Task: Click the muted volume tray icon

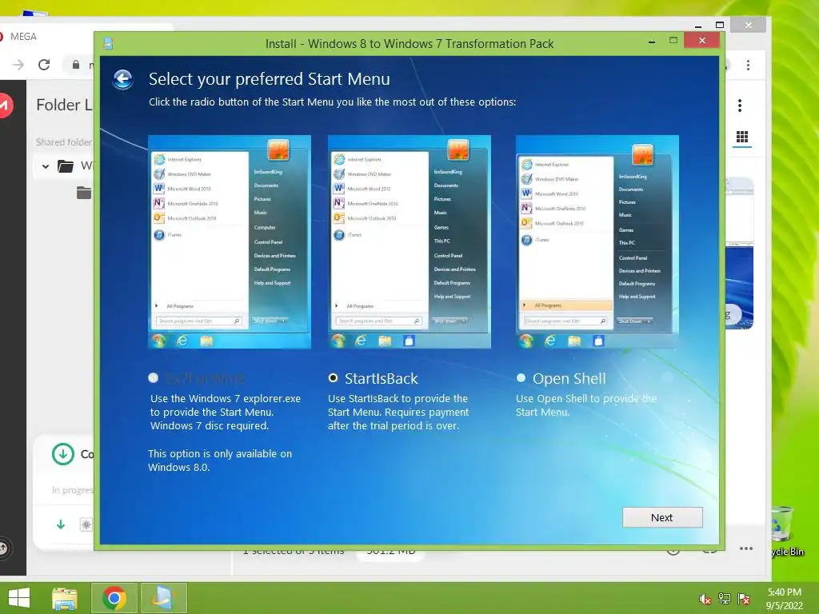Action: (705, 600)
